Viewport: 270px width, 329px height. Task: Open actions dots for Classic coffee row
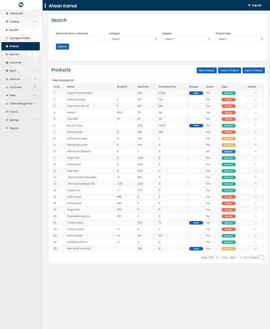click(x=255, y=223)
